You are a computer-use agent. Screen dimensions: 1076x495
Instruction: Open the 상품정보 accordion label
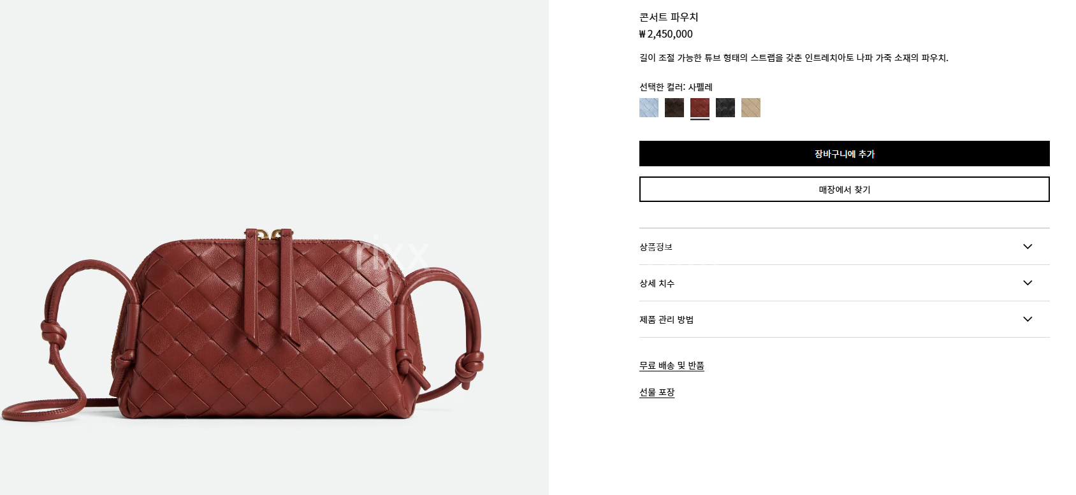656,247
